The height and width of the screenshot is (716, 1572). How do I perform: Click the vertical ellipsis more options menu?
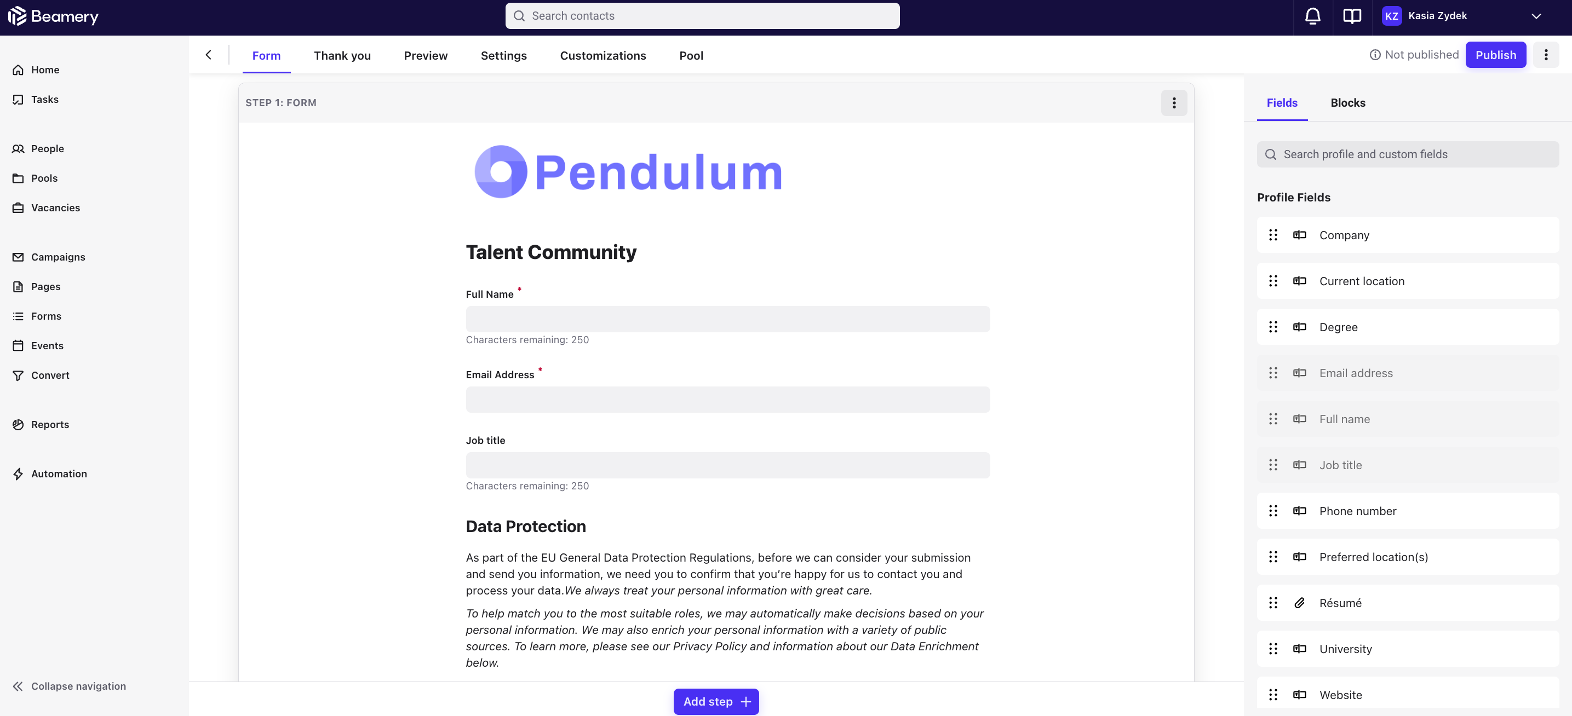pos(1174,102)
